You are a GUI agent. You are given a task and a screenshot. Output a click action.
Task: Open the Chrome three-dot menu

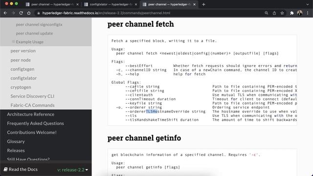coord(308,13)
